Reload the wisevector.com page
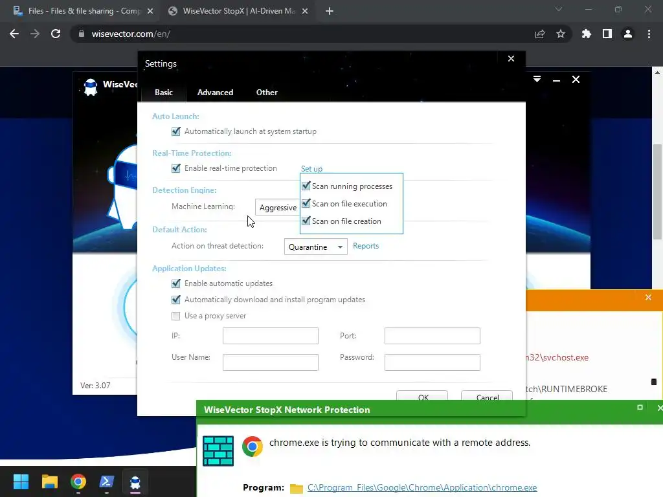The height and width of the screenshot is (497, 663). 56,34
